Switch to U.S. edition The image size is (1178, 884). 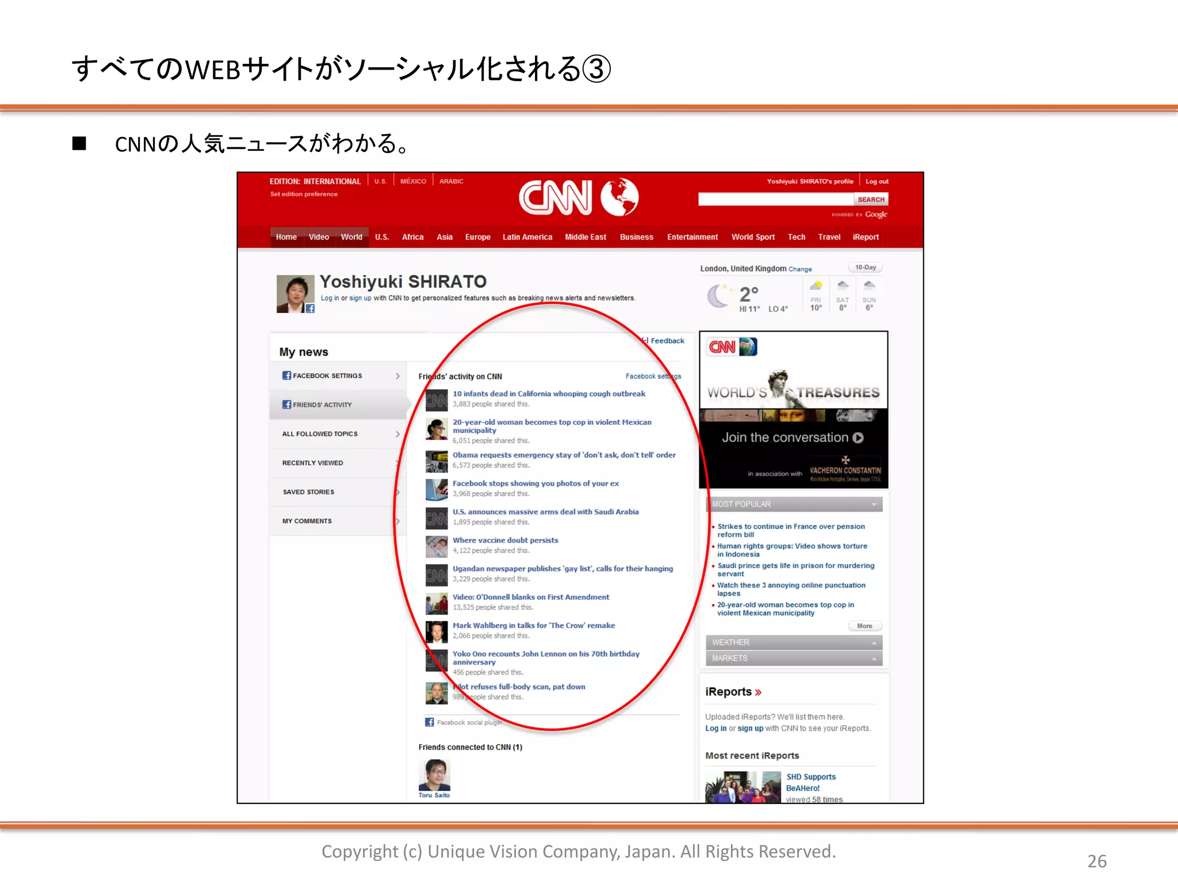[x=380, y=181]
